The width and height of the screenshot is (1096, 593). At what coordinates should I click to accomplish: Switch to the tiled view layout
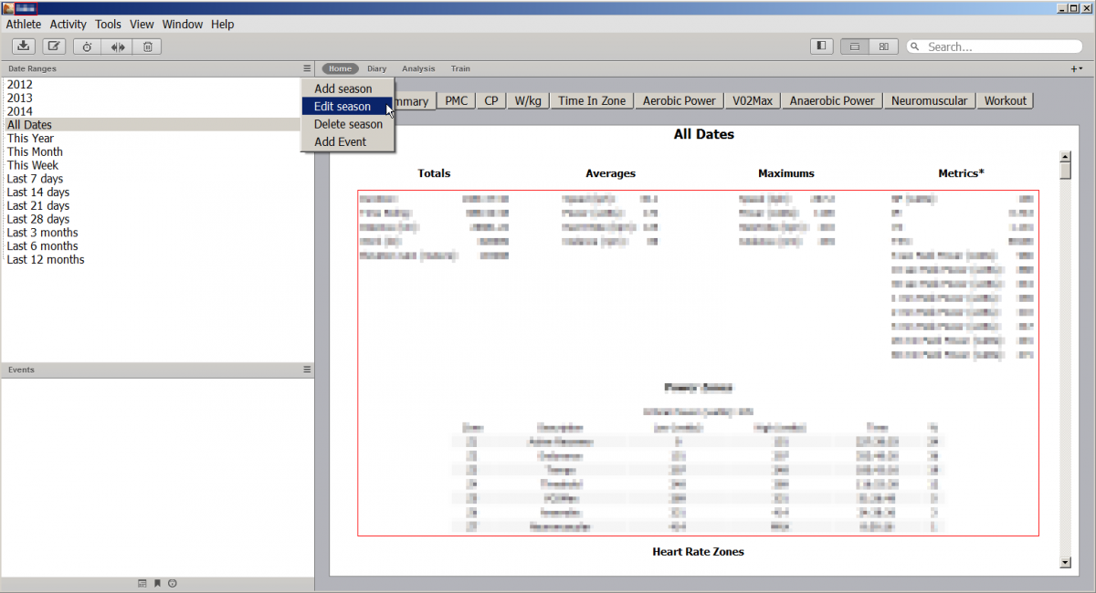pyautogui.click(x=883, y=47)
